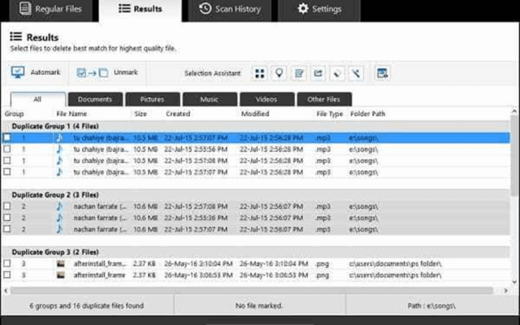Filter results by Documents tab

point(95,99)
